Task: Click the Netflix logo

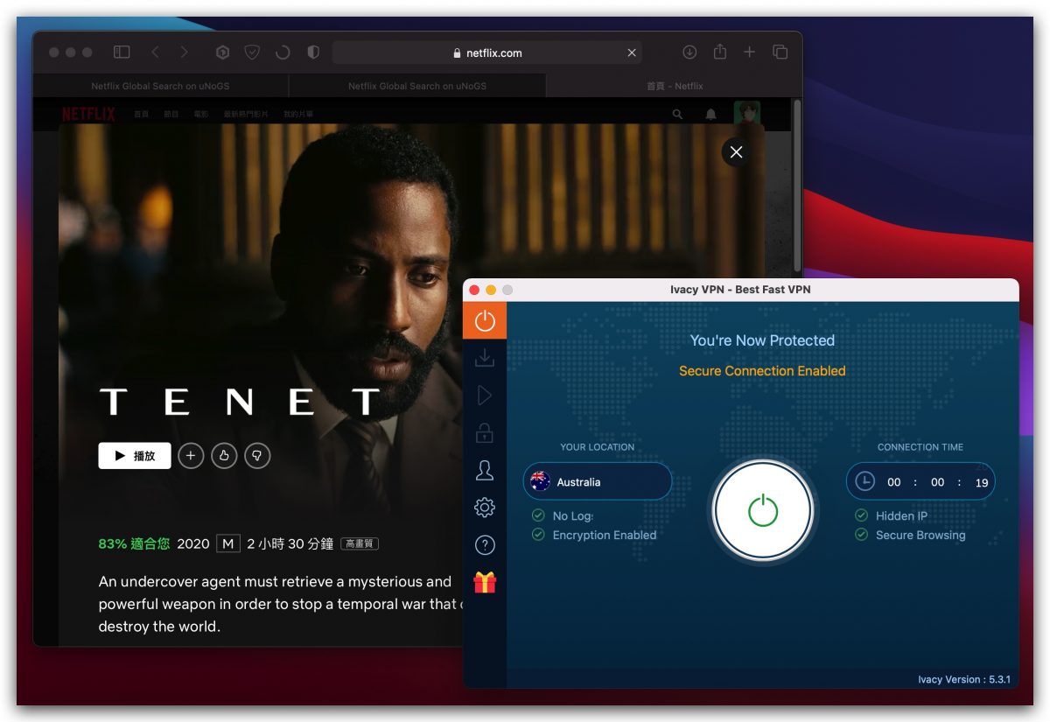Action: click(x=88, y=114)
